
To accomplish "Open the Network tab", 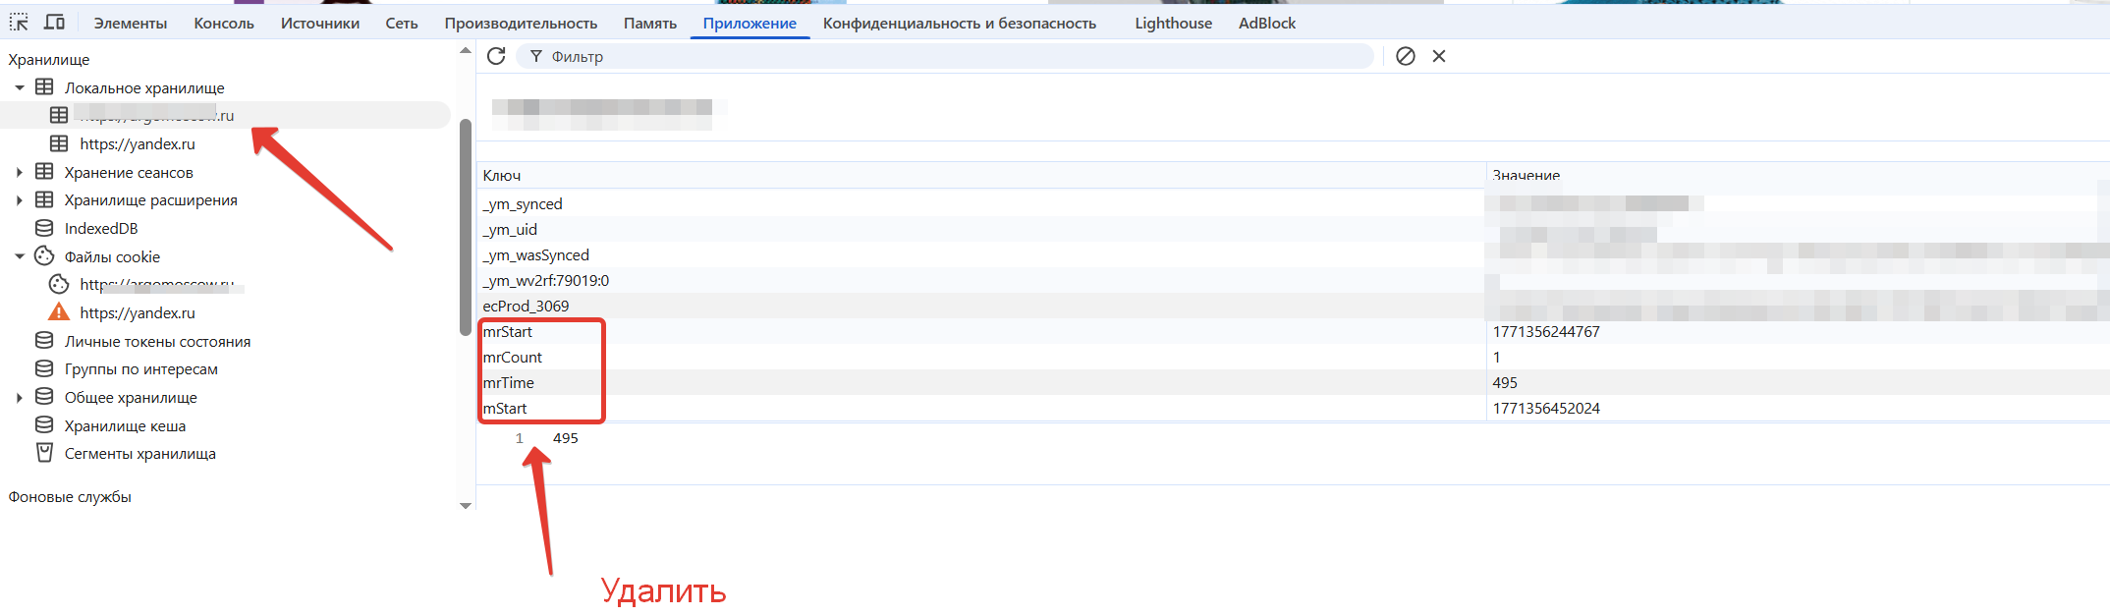I will tap(401, 23).
